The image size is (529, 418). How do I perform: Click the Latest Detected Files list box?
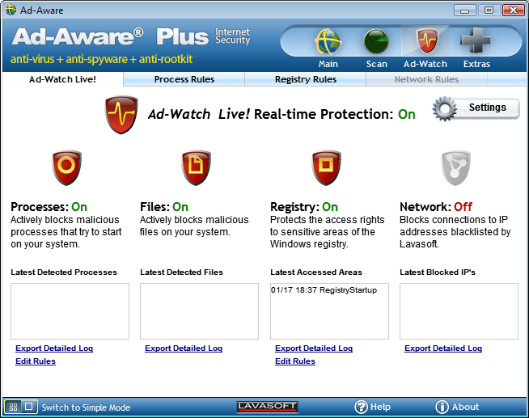pyautogui.click(x=200, y=311)
